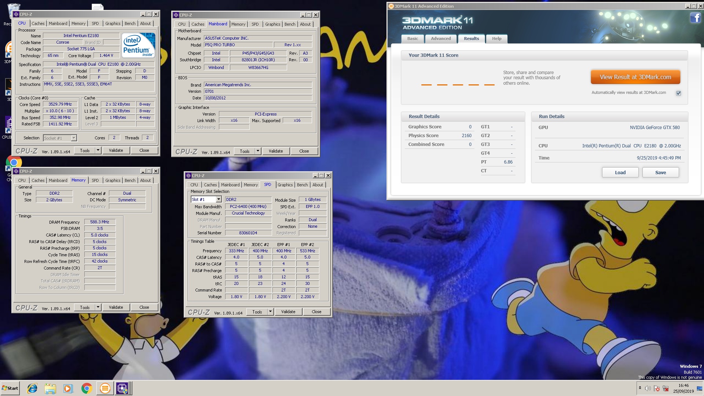Click the processor name field Intel Pentium E2180
The width and height of the screenshot is (704, 396).
[x=81, y=36]
